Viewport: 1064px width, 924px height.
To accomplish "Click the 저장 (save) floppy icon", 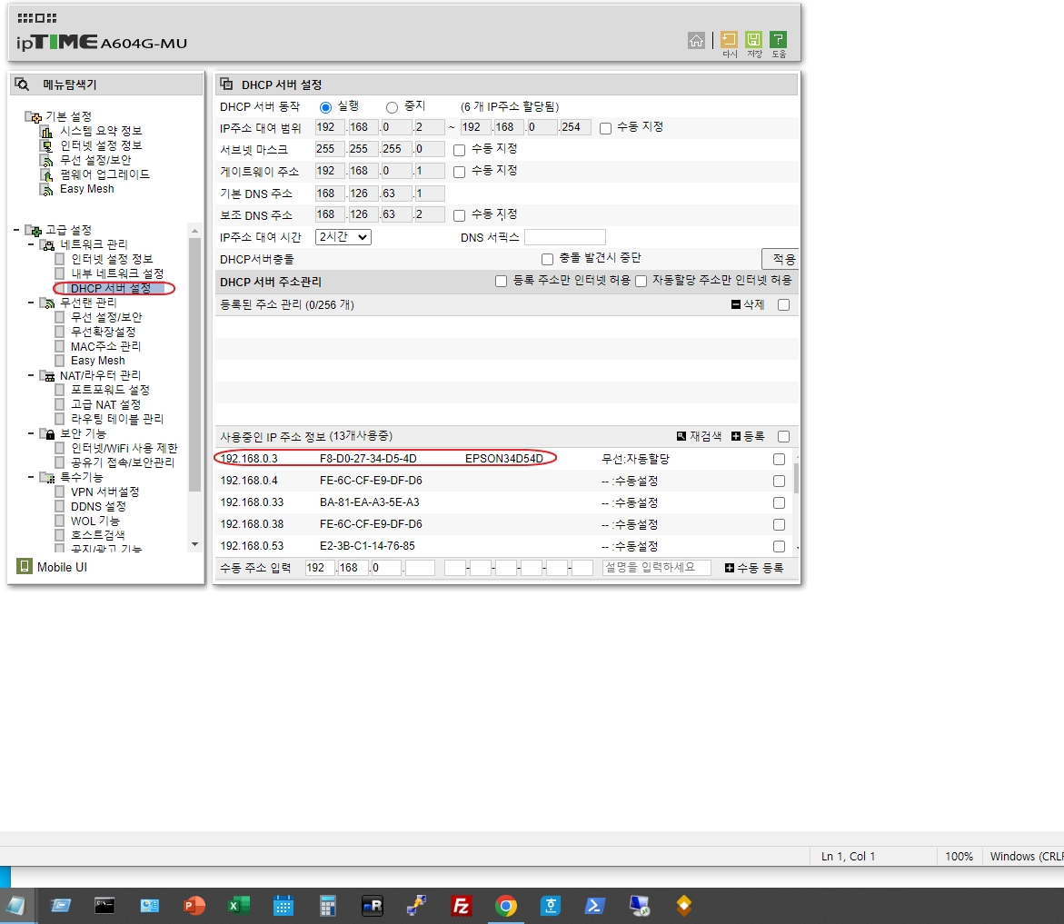I will (x=753, y=40).
